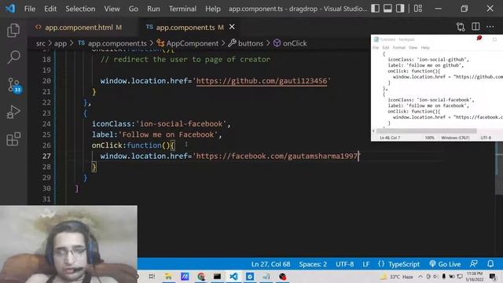
Task: Open Visual Studio Code from the taskbar
Action: 233,277
